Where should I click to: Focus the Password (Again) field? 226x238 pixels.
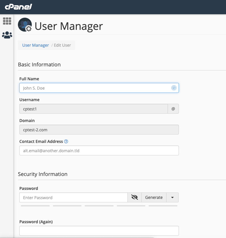click(x=99, y=231)
